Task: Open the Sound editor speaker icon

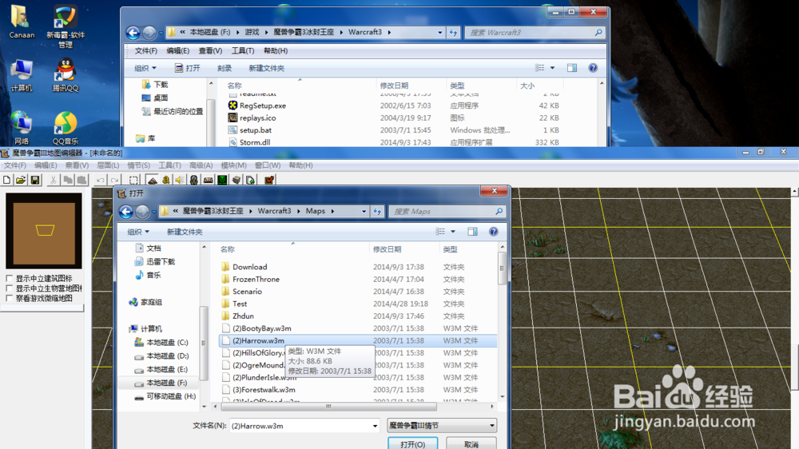Action: tap(180, 180)
